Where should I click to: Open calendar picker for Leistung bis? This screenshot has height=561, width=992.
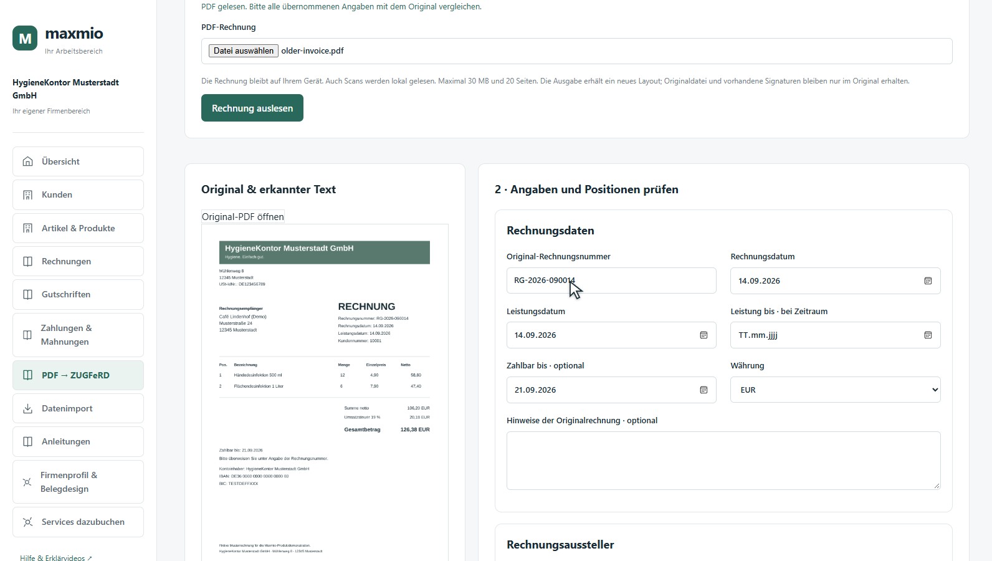[x=928, y=335]
